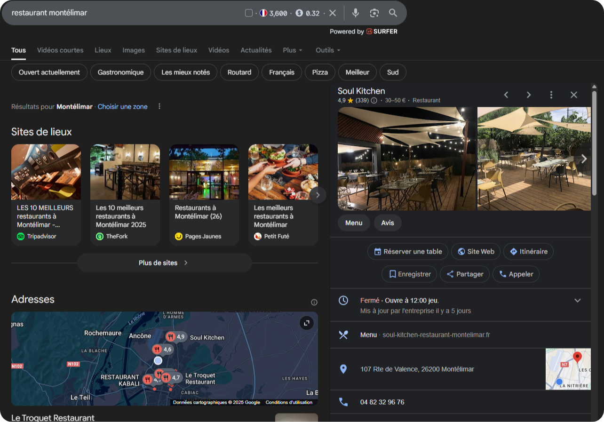This screenshot has height=422, width=604.
Task: Close the Soul Kitchen panel
Action: 574,95
